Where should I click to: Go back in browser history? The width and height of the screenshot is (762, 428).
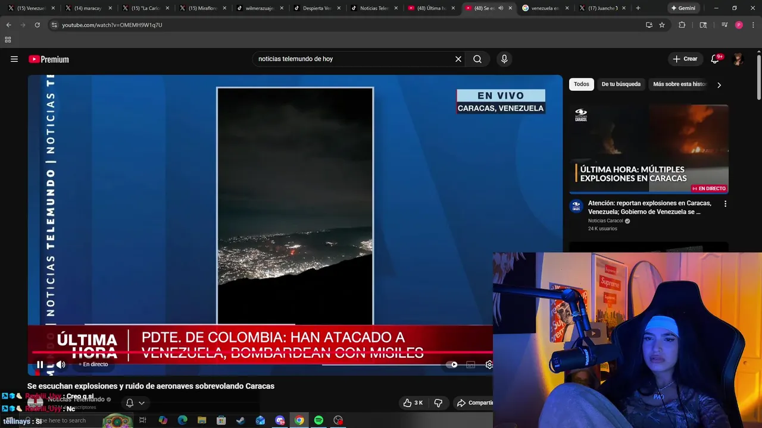pyautogui.click(x=8, y=25)
